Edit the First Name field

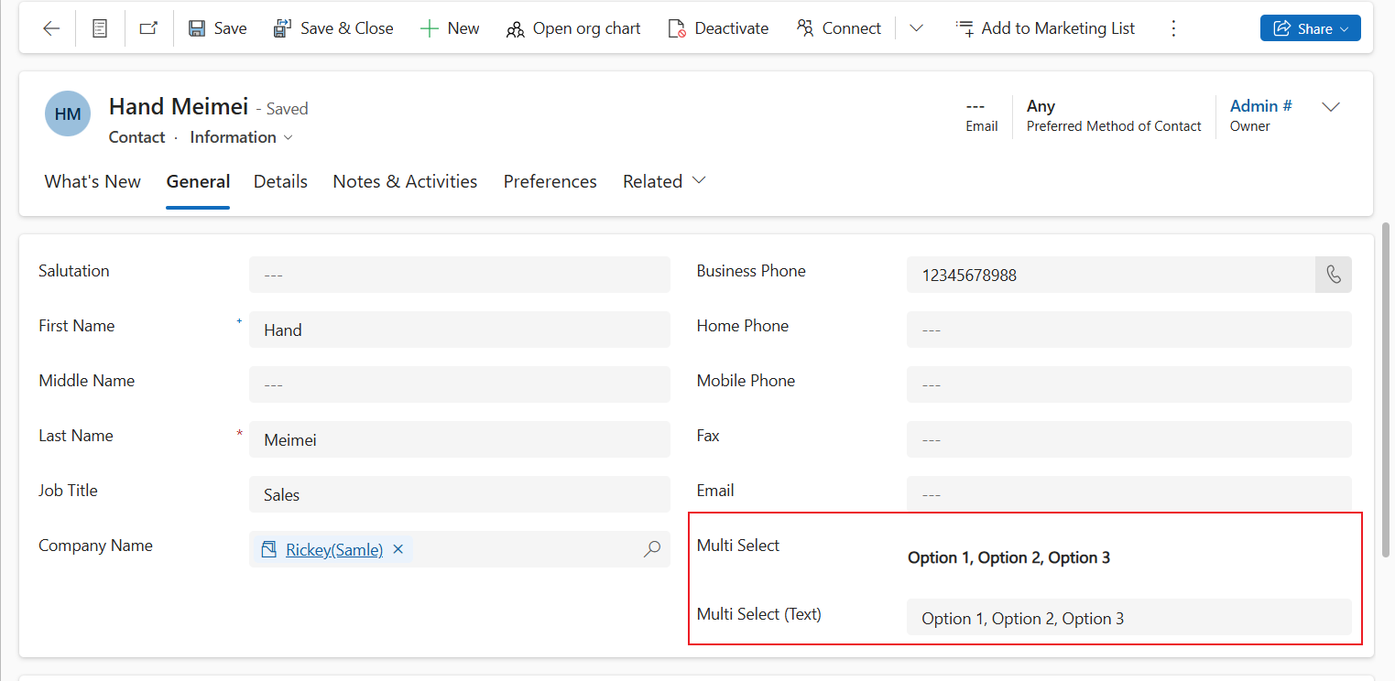pyautogui.click(x=459, y=330)
